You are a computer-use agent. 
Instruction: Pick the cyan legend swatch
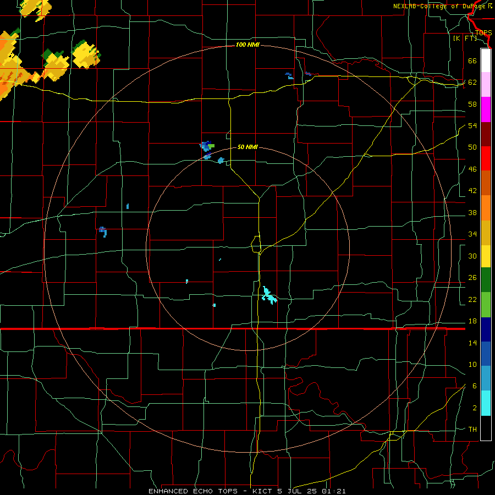point(486,403)
